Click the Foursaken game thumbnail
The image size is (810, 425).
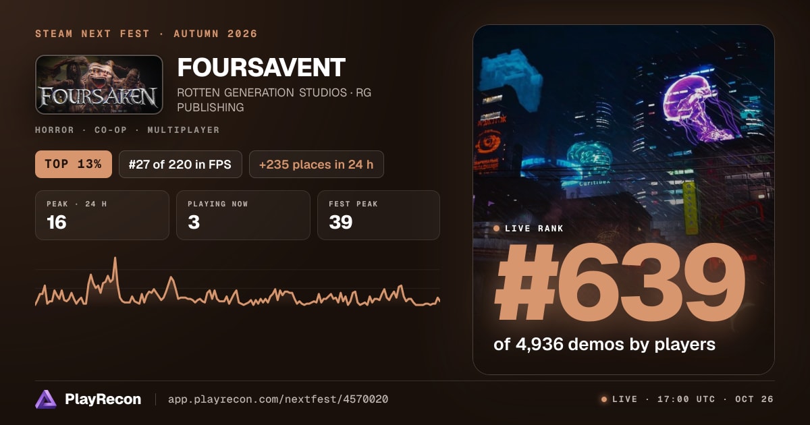pos(99,84)
